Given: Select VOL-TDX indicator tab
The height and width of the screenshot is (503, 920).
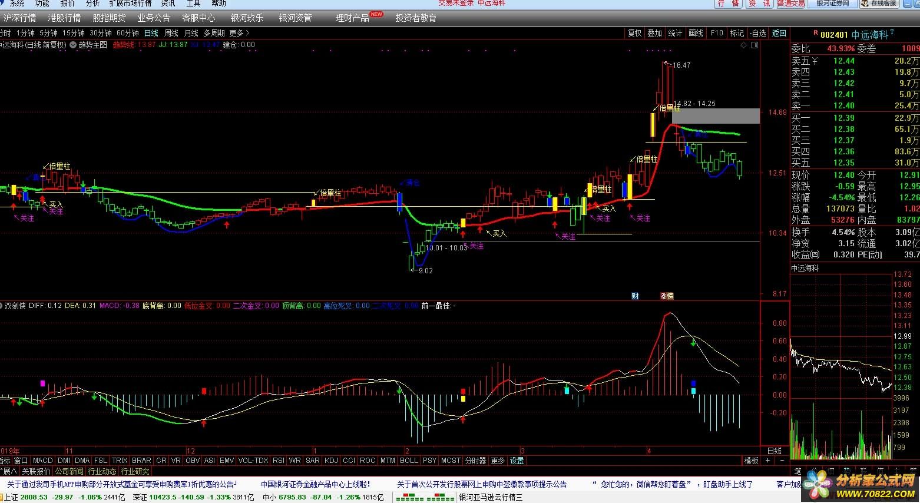Looking at the screenshot, I should pos(253,461).
